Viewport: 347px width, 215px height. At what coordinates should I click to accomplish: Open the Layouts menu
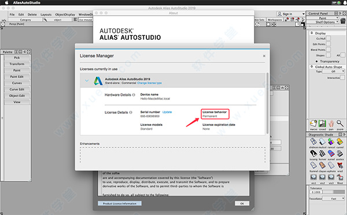[46, 14]
